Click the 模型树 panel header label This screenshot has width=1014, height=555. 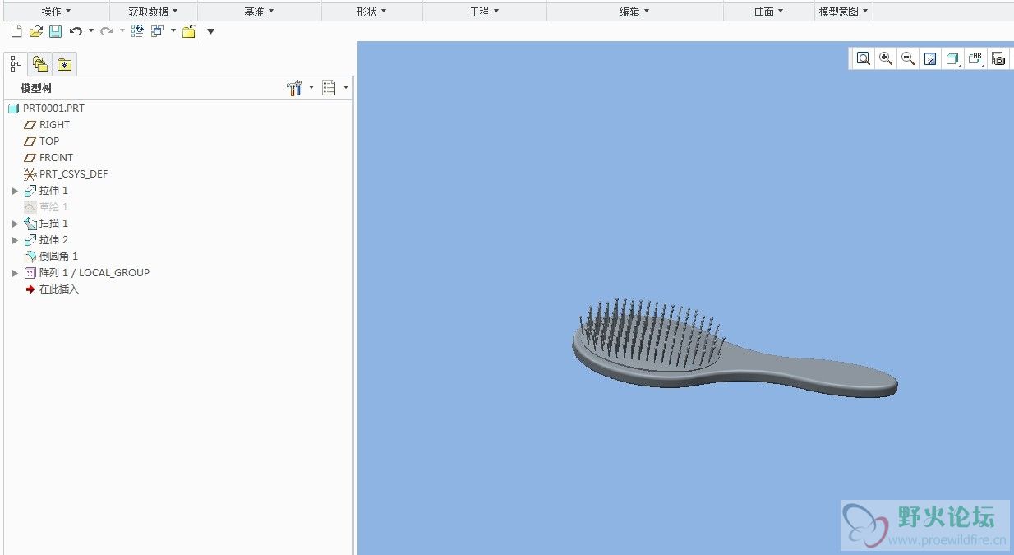36,88
